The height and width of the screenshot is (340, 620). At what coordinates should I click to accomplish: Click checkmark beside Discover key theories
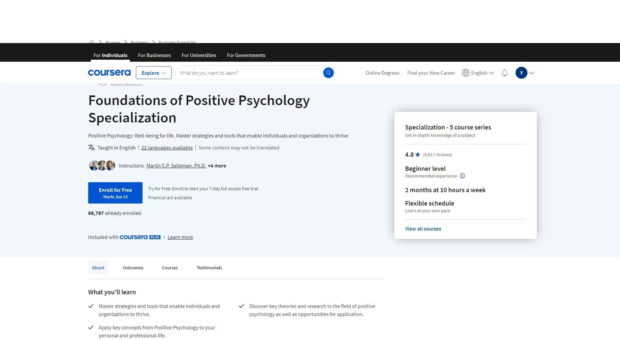241,306
